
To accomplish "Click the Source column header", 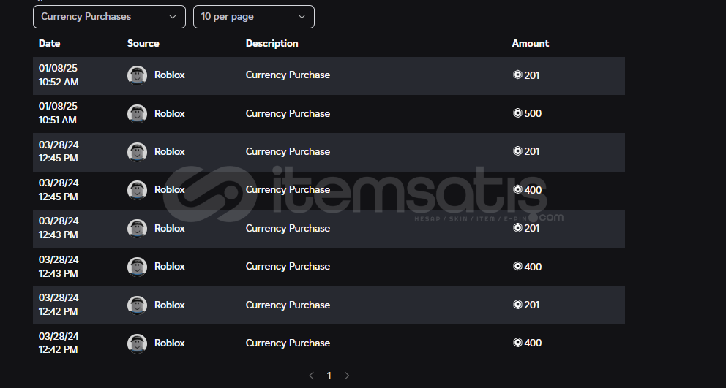I will coord(143,43).
